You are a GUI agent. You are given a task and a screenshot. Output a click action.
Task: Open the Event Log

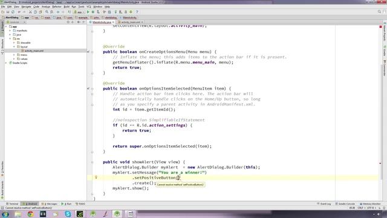[324, 204]
